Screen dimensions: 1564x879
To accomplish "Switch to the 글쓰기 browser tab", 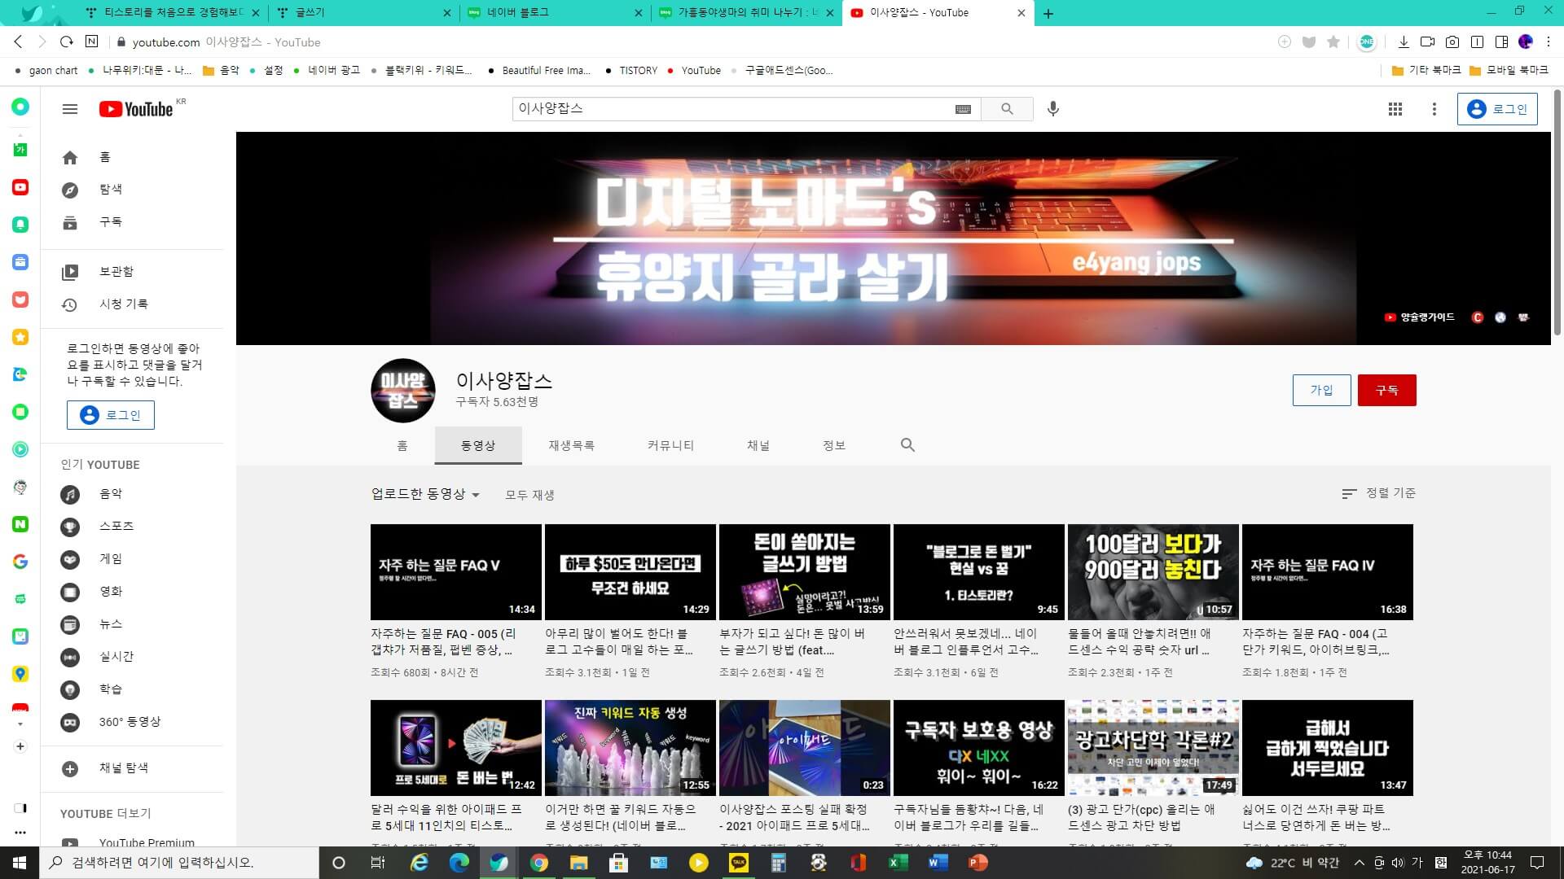I will point(362,13).
